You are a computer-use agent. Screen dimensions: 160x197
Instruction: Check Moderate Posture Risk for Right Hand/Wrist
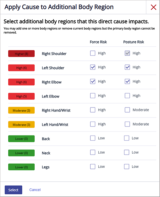tap(127, 110)
